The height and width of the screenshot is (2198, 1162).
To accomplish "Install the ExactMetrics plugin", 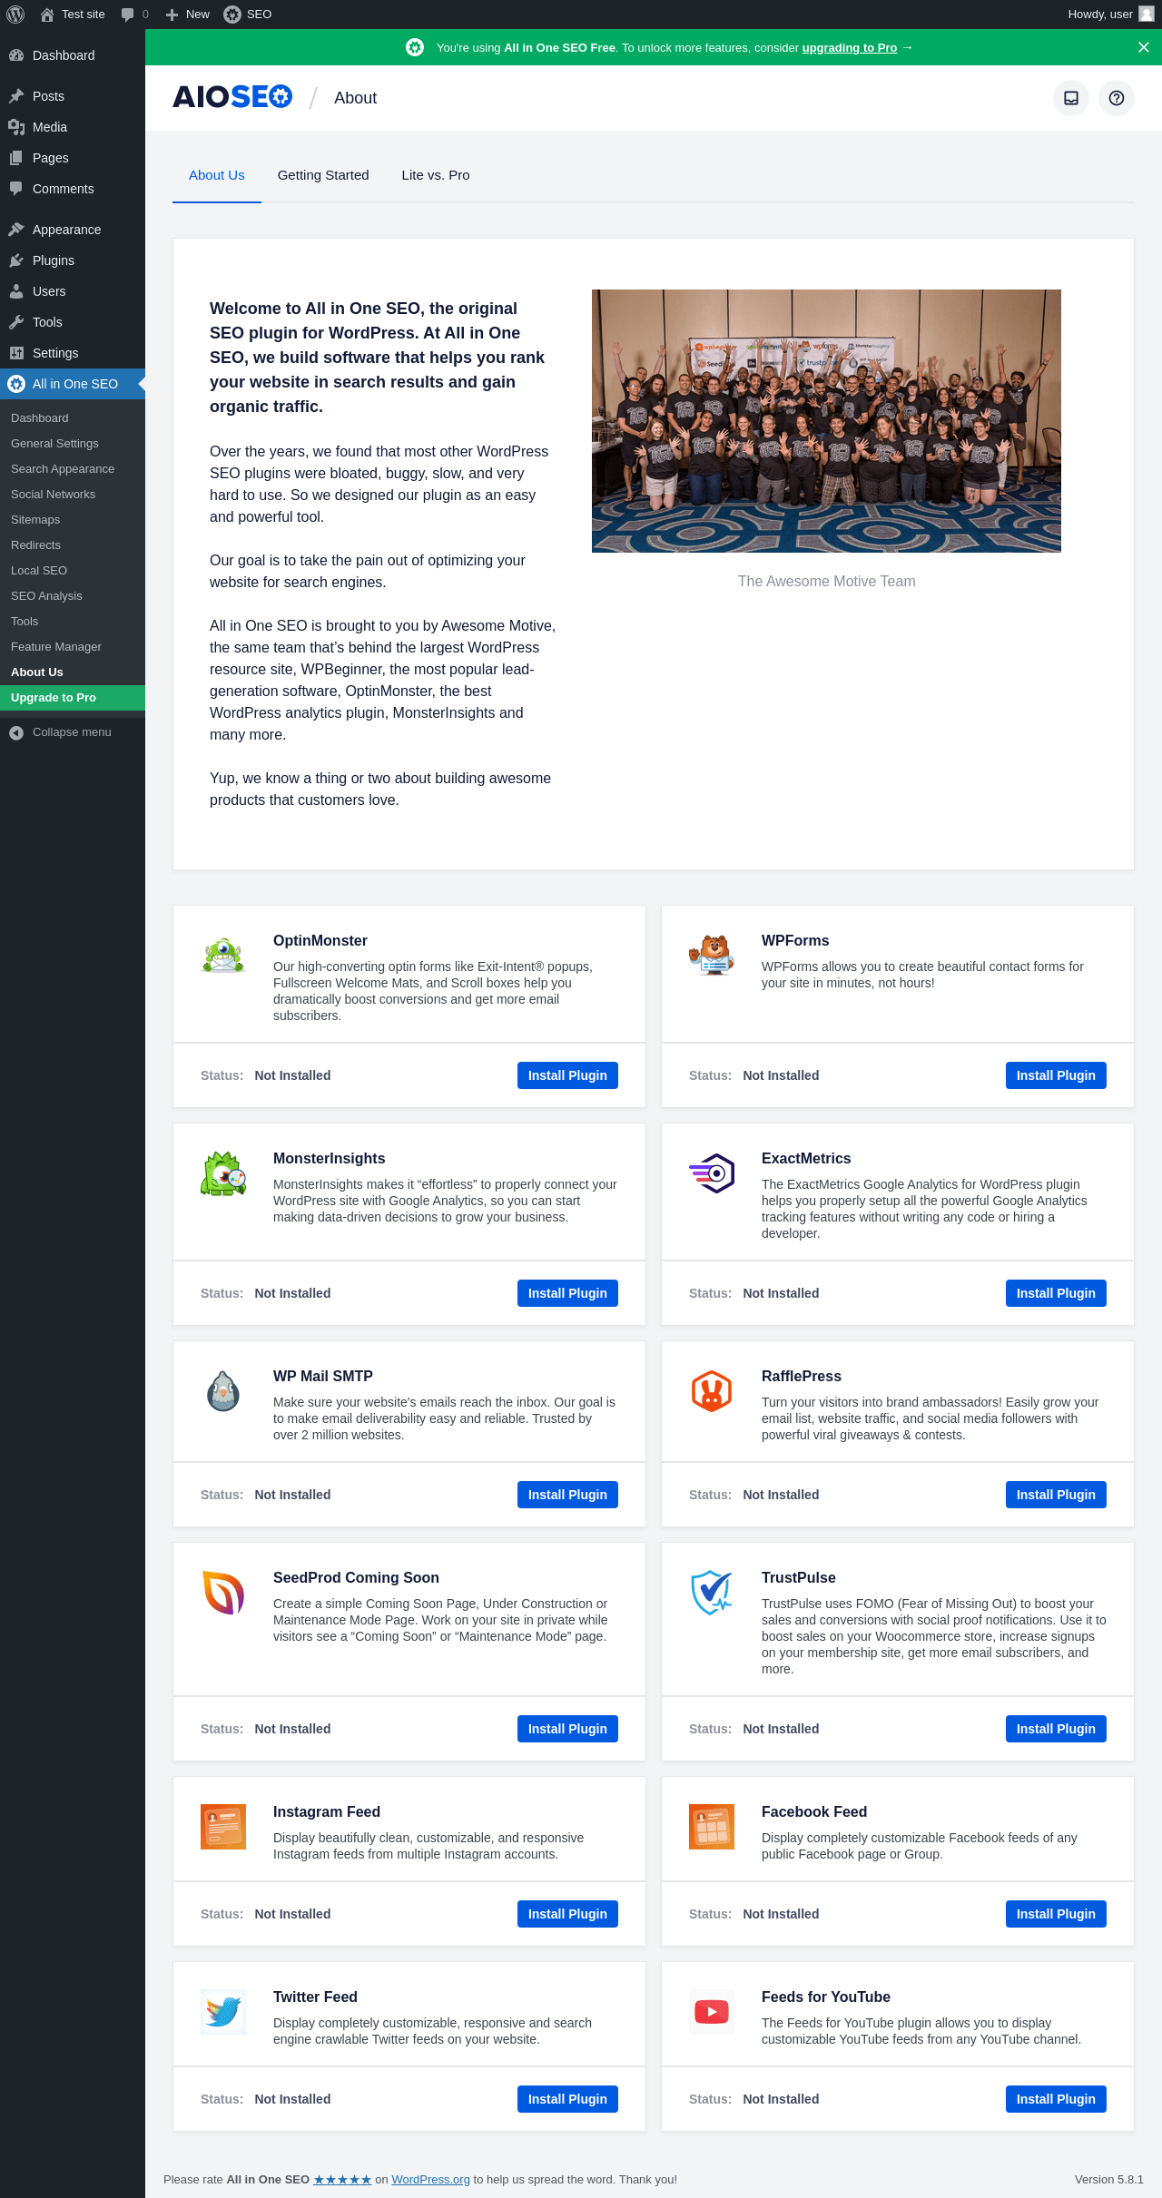I will [1056, 1293].
